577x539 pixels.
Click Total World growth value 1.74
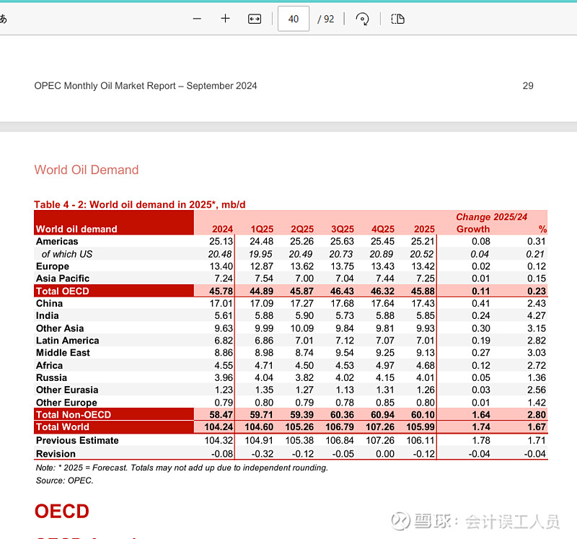click(x=481, y=427)
